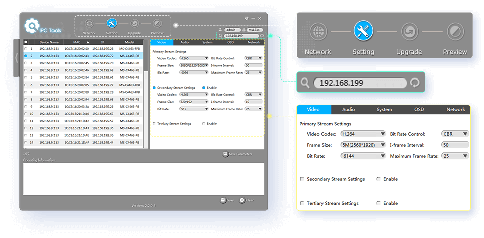Enable Tertiary Stream Settings checkbox in the enlarged panel

[302, 203]
